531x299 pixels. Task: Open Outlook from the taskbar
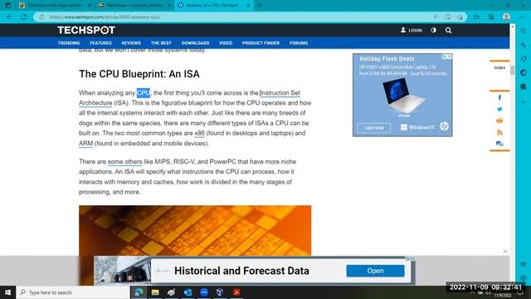pos(188,292)
